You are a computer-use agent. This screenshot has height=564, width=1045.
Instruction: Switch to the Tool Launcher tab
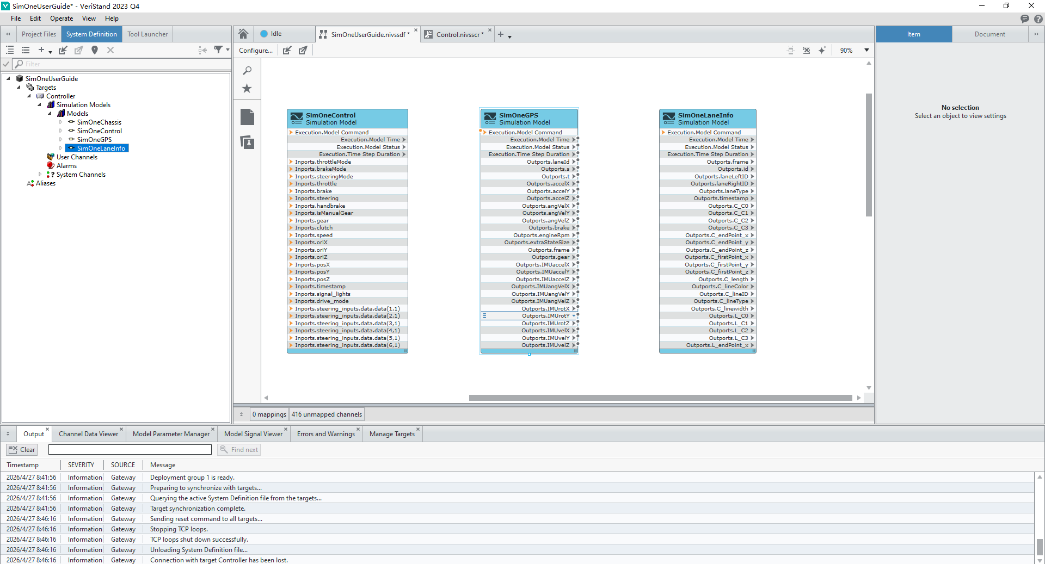tap(147, 34)
